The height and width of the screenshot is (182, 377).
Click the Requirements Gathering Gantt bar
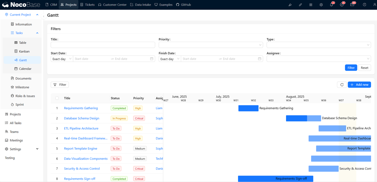pyautogui.click(x=248, y=108)
